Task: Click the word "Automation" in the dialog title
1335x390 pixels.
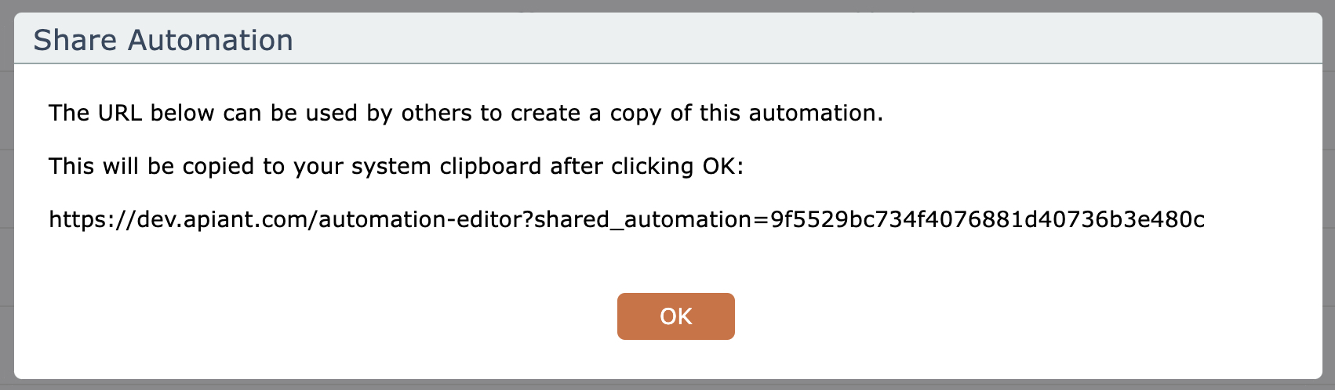Action: [210, 41]
